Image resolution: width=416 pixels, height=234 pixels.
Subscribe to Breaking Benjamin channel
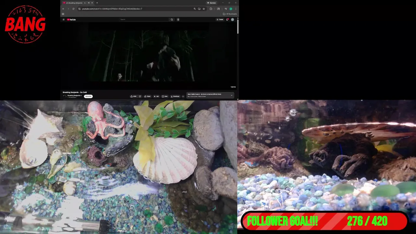coord(88,96)
